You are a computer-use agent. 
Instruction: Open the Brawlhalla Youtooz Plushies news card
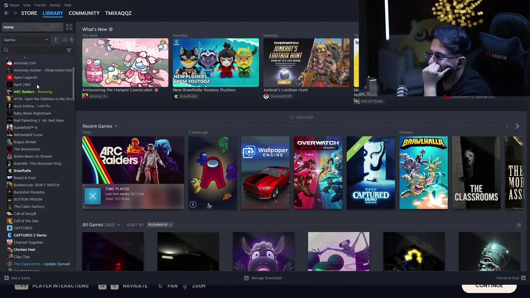216,62
